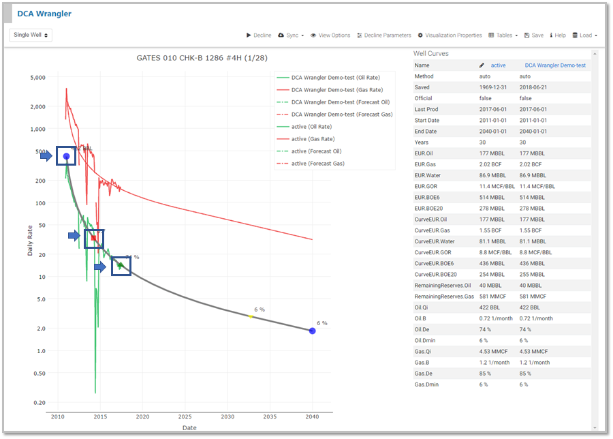Click the blue end point at 2040

pos(313,331)
